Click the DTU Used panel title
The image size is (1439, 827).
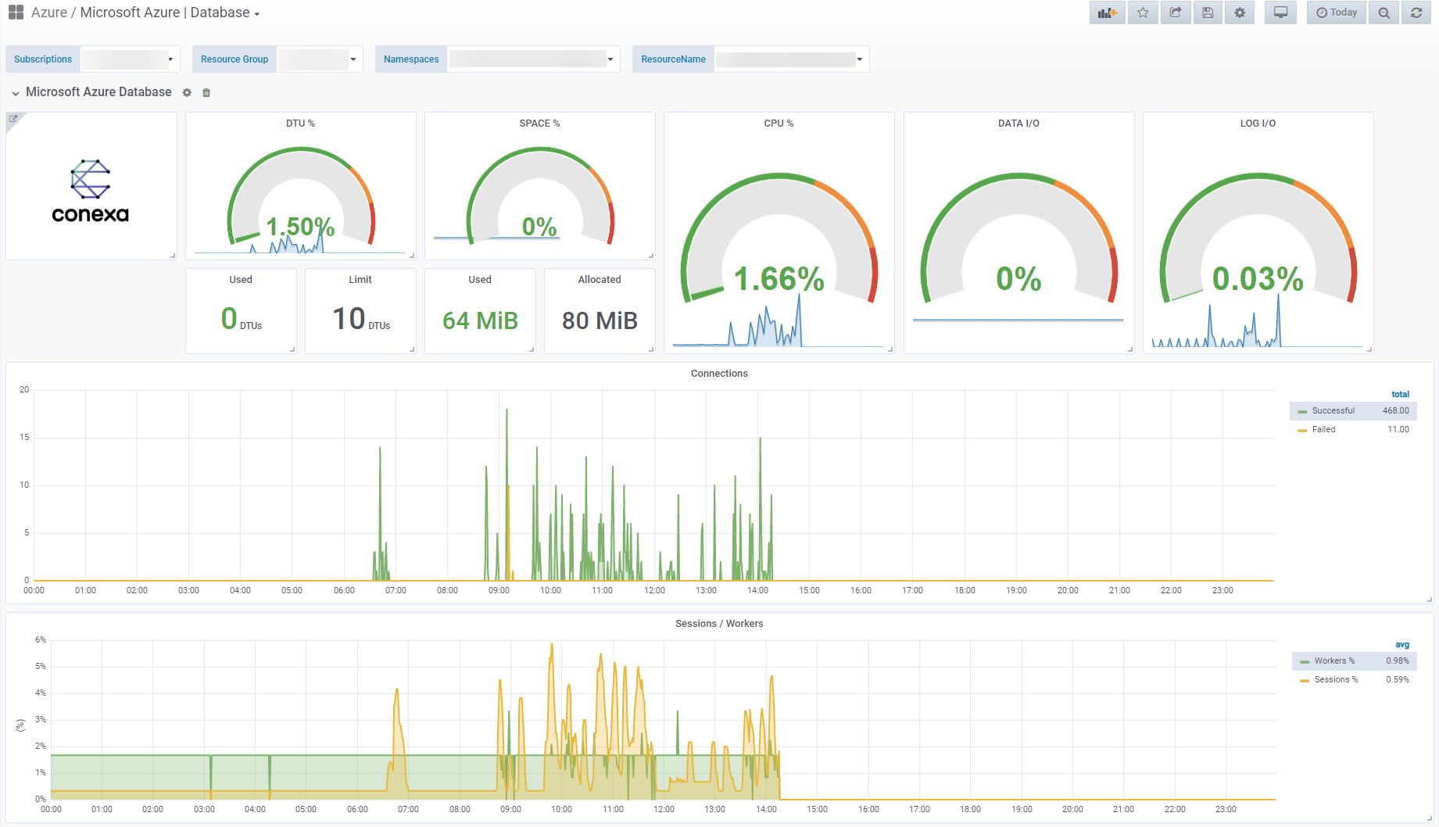[241, 280]
